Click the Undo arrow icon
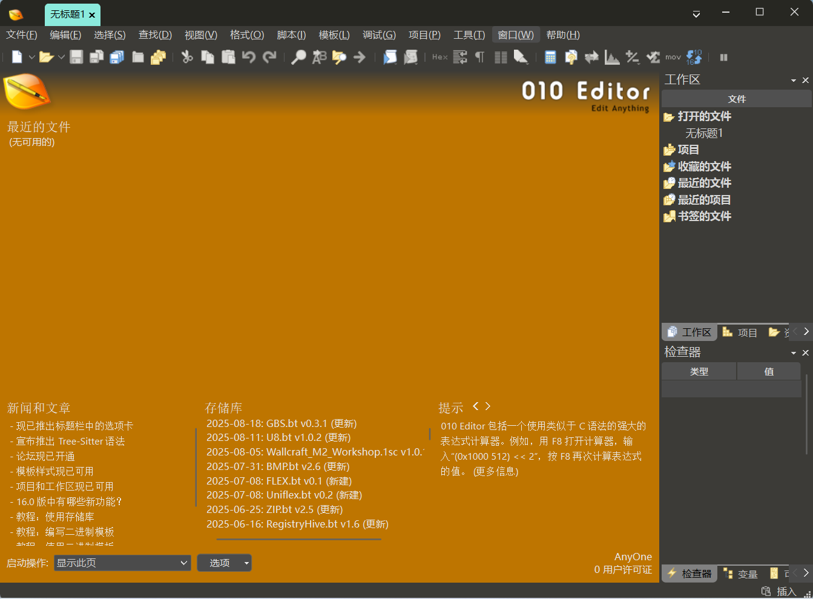 (249, 57)
